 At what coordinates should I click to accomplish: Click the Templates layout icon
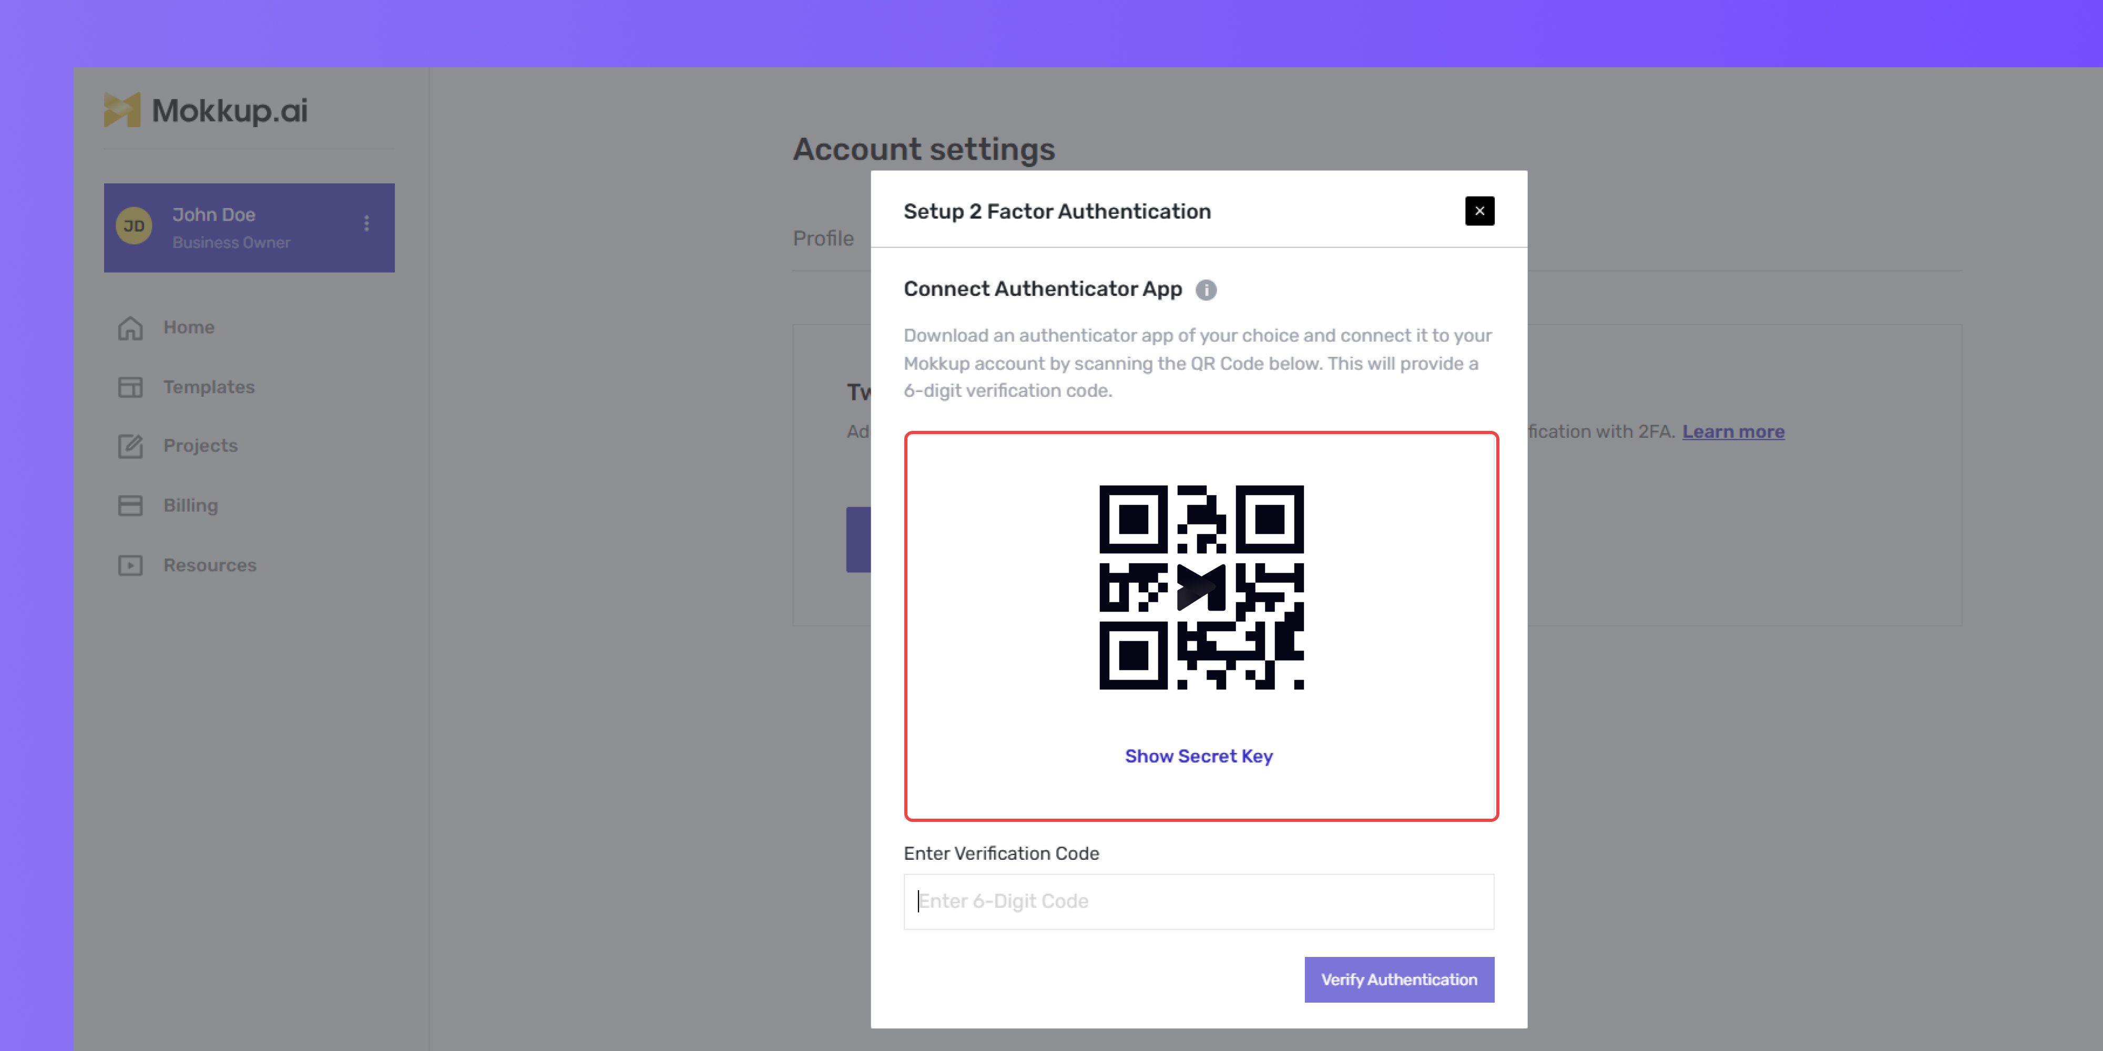tap(130, 387)
